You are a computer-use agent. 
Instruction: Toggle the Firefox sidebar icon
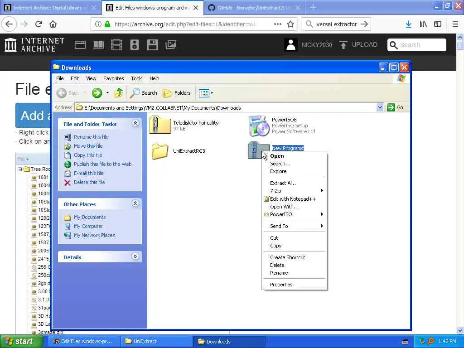pos(438,24)
